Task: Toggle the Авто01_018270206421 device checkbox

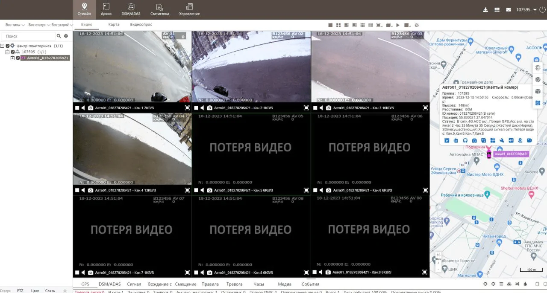Action: (18, 58)
